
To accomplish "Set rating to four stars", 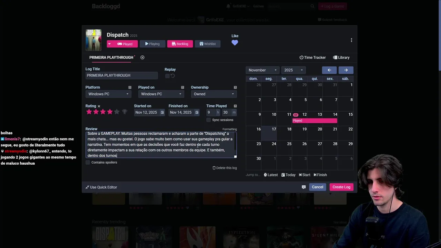I will click(110, 112).
